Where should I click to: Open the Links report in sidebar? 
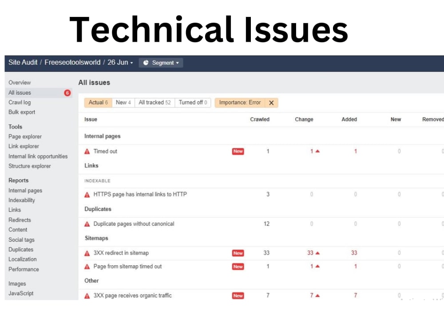(15, 210)
